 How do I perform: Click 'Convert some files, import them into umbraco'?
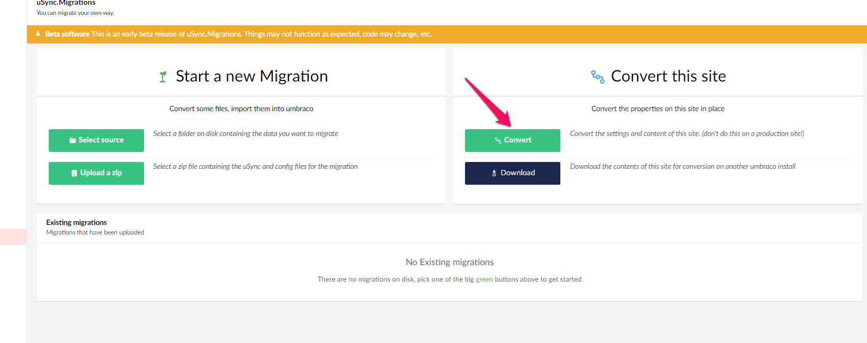click(x=242, y=109)
